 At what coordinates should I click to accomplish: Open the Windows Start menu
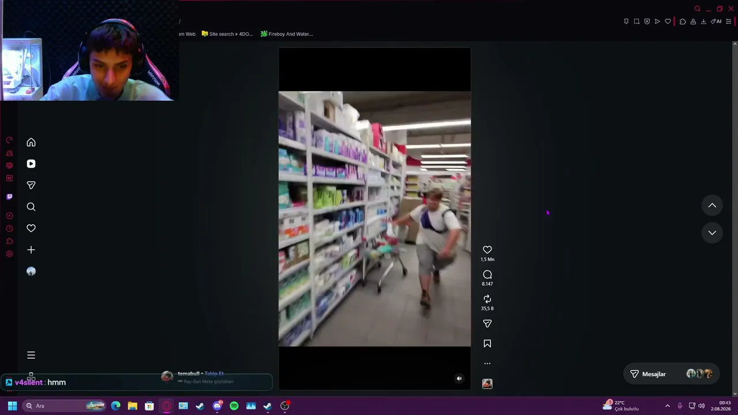12,406
